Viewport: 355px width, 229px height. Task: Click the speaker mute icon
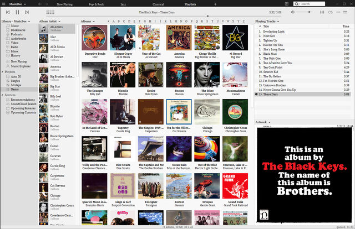pos(292,12)
